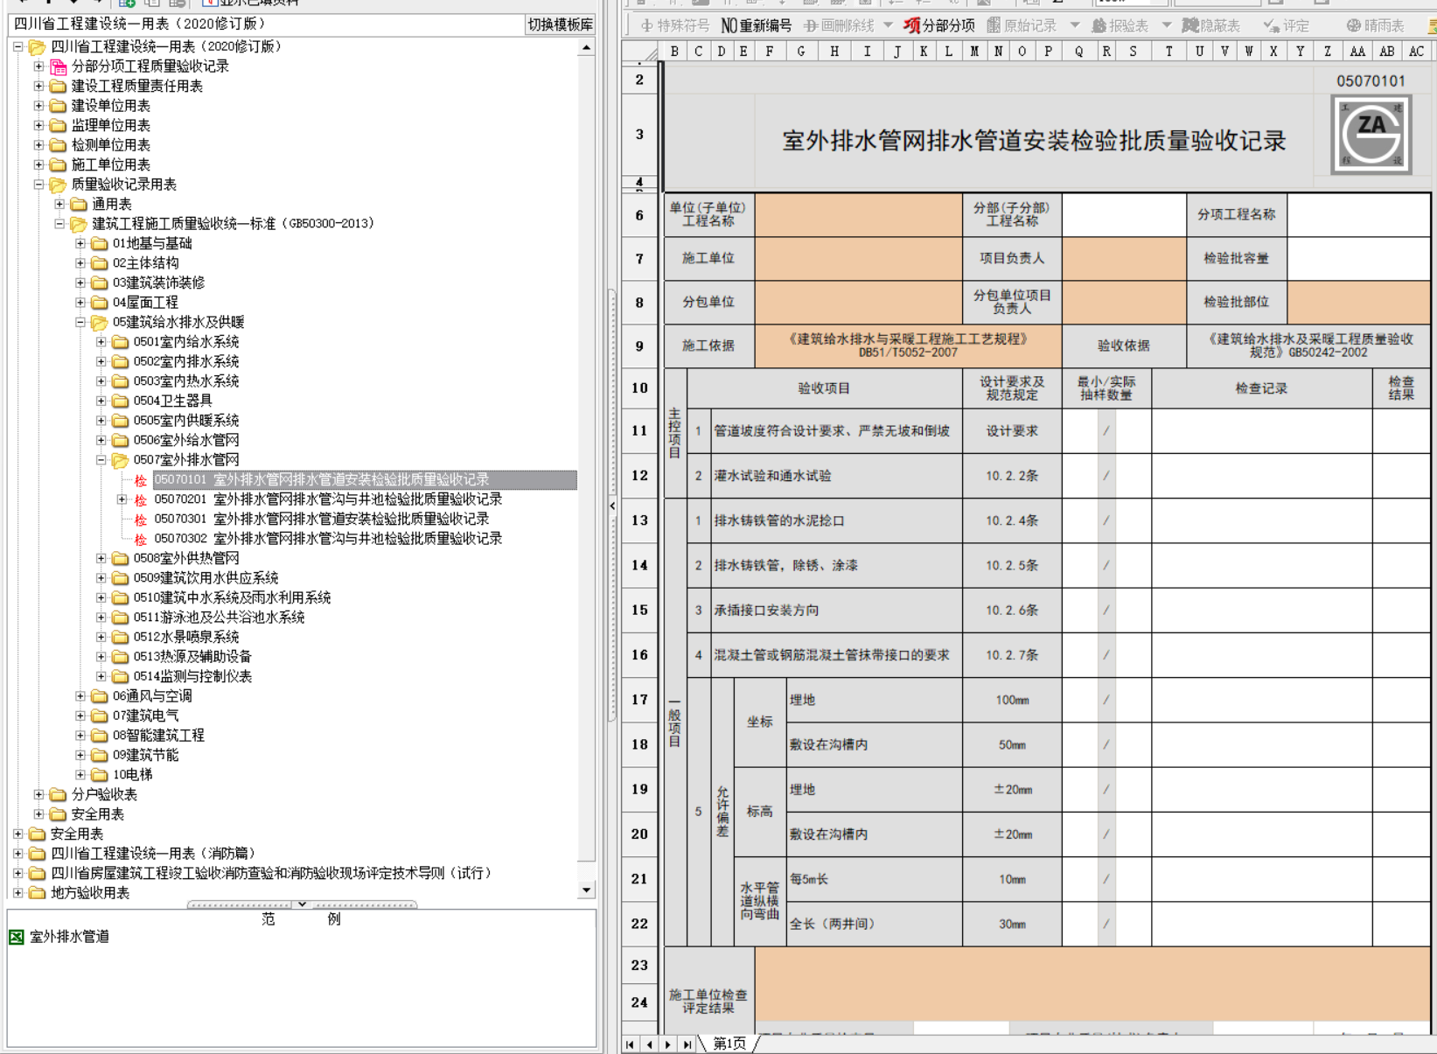Screen dimensions: 1437x1054
Task: Go to the last sheet page arrow
Action: tap(687, 1044)
